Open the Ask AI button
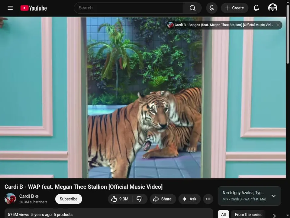 click(x=189, y=199)
